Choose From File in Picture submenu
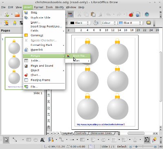Viewport: 163px width, 149px height. [78, 56]
